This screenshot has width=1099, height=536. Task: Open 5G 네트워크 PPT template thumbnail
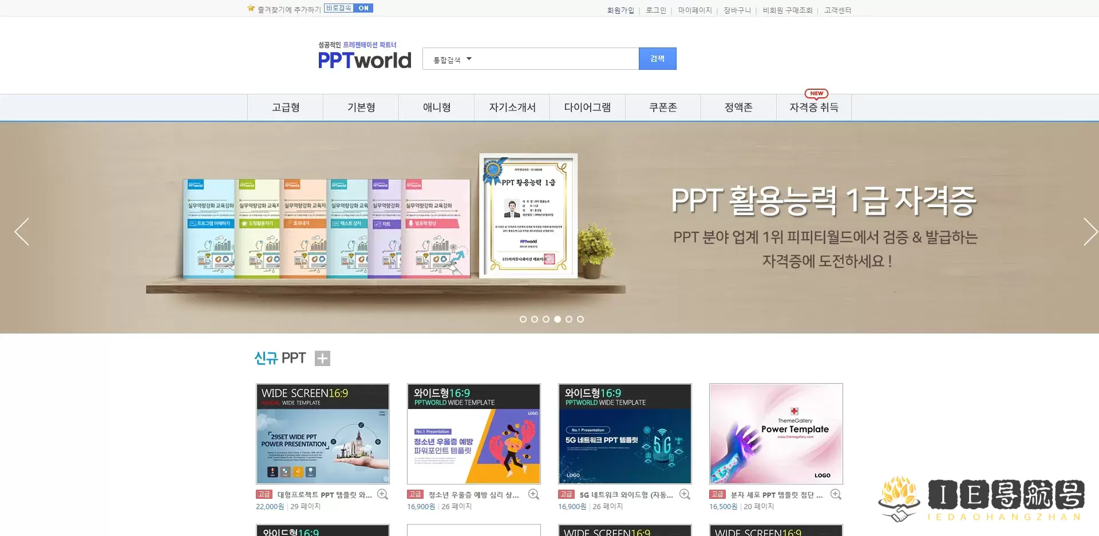(625, 434)
